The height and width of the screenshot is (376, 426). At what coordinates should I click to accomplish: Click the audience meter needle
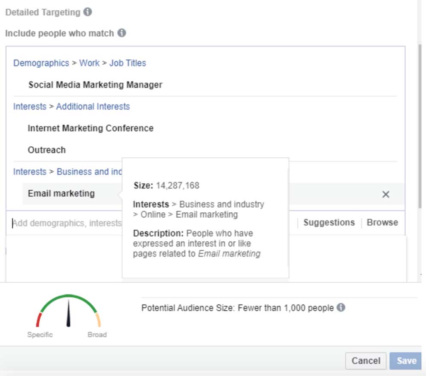click(x=68, y=313)
